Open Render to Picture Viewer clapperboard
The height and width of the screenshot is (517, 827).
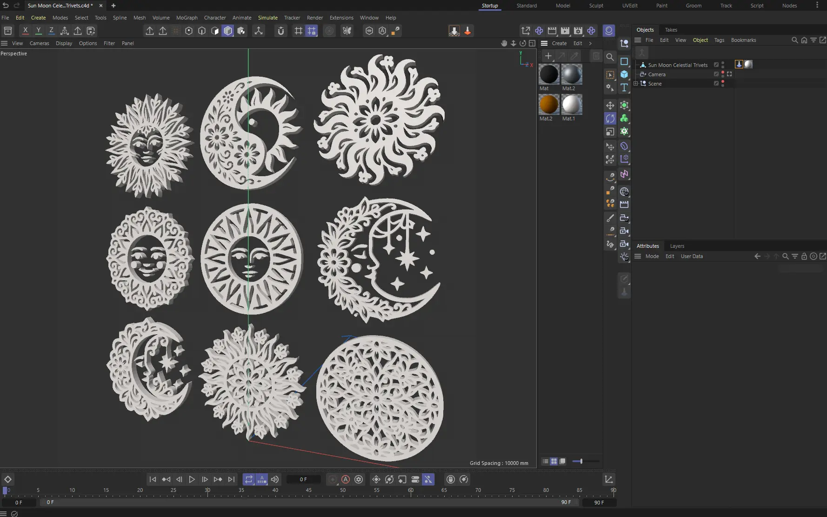(x=565, y=31)
